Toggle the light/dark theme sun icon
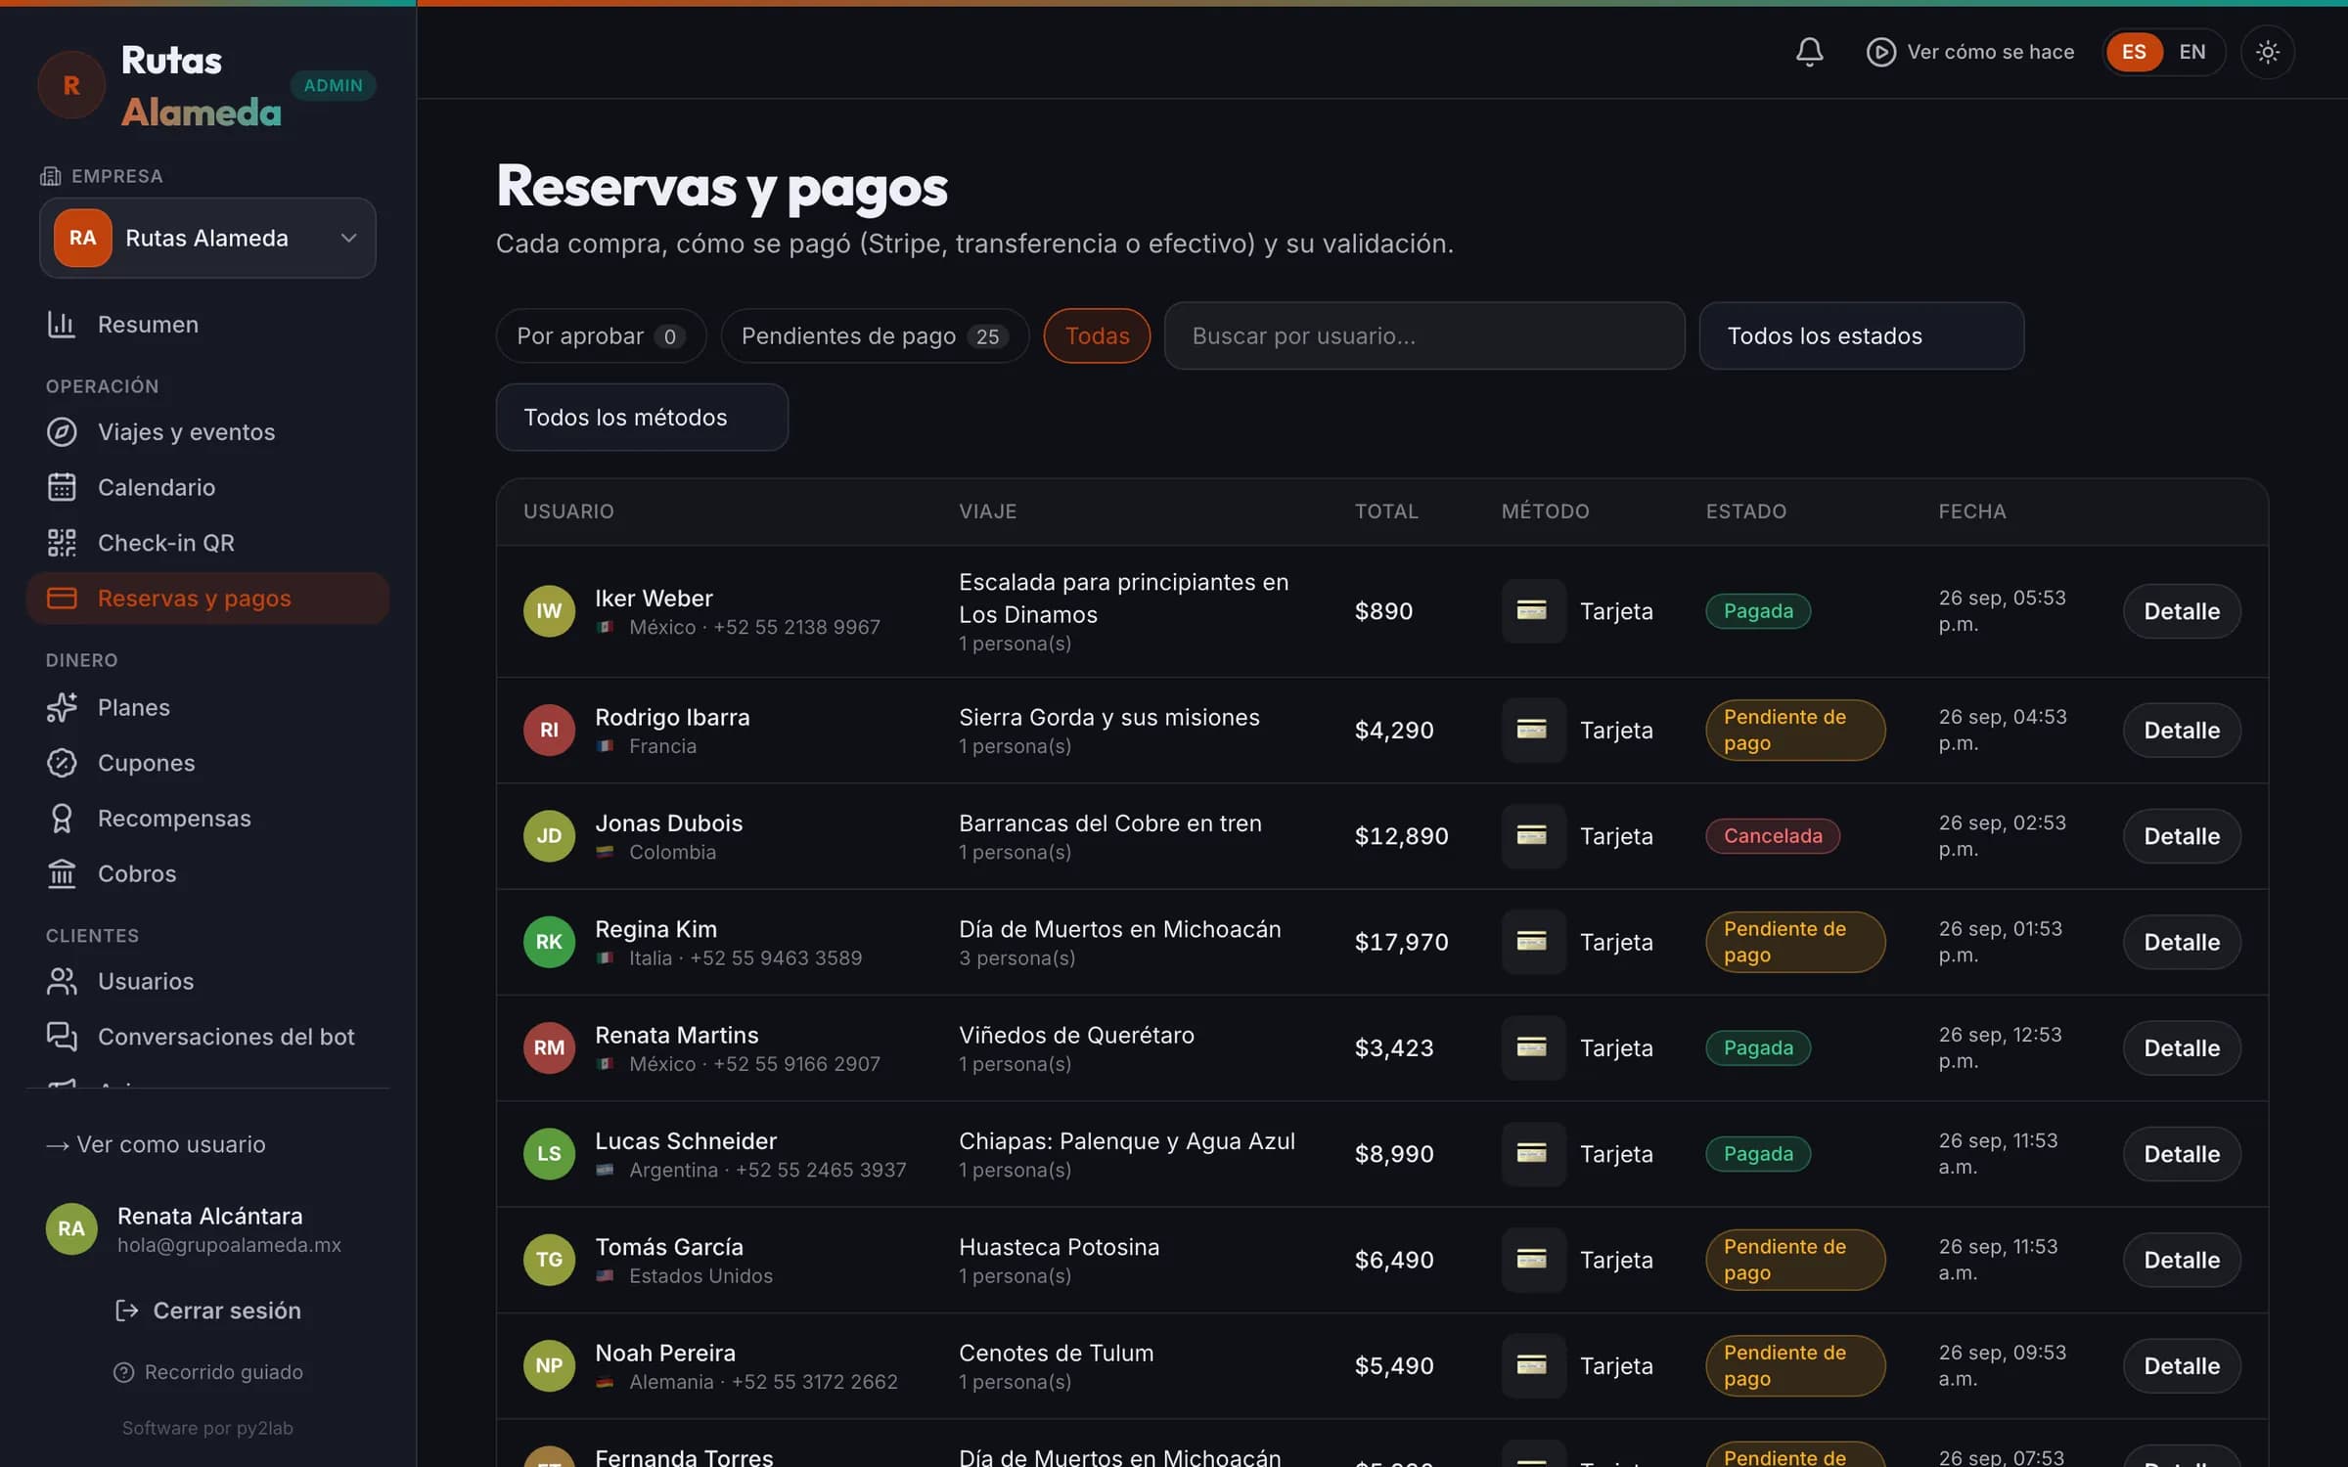The image size is (2348, 1467). (x=2267, y=52)
